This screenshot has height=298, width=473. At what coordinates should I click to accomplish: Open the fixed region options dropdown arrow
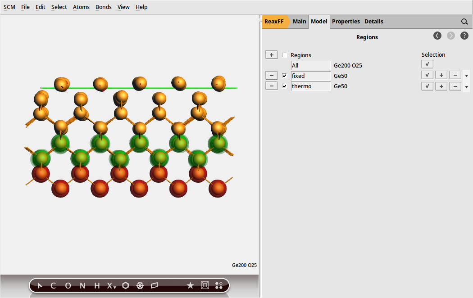[x=466, y=76]
